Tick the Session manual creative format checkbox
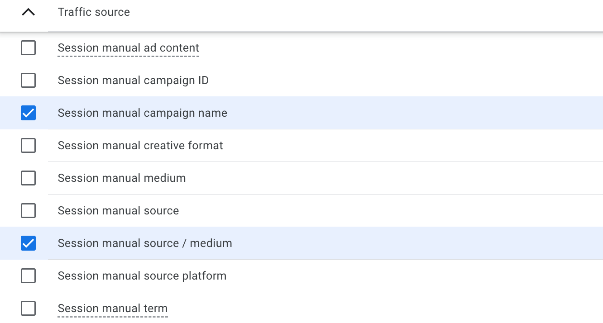Image resolution: width=603 pixels, height=323 pixels. click(x=28, y=145)
